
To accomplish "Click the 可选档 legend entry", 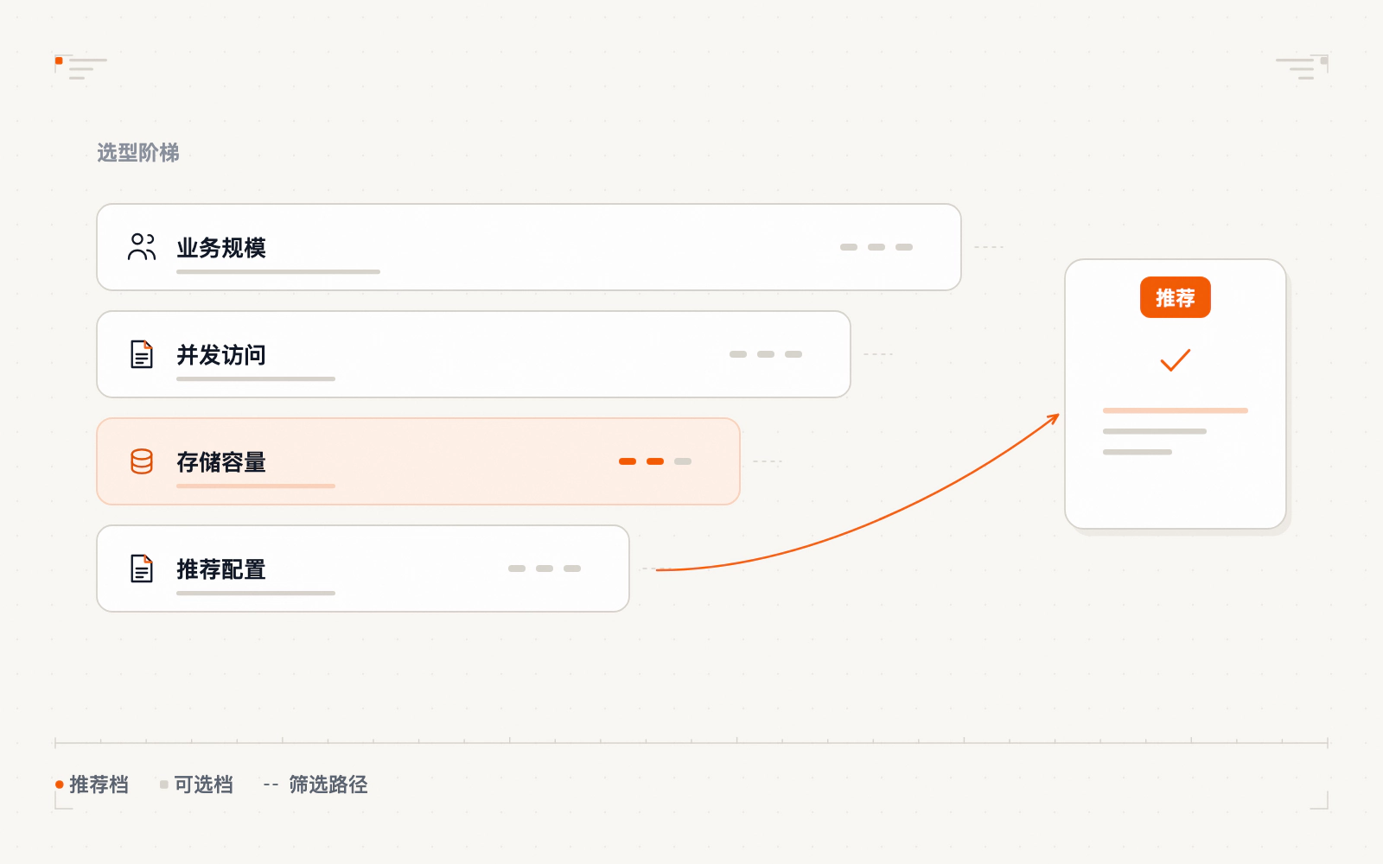I will pos(197,785).
